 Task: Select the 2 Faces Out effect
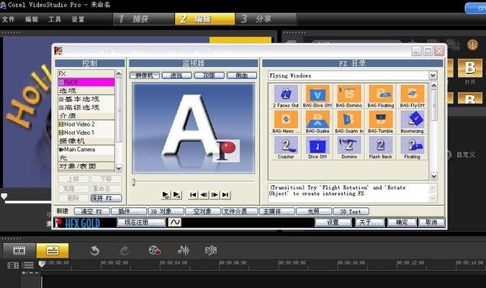click(x=286, y=96)
